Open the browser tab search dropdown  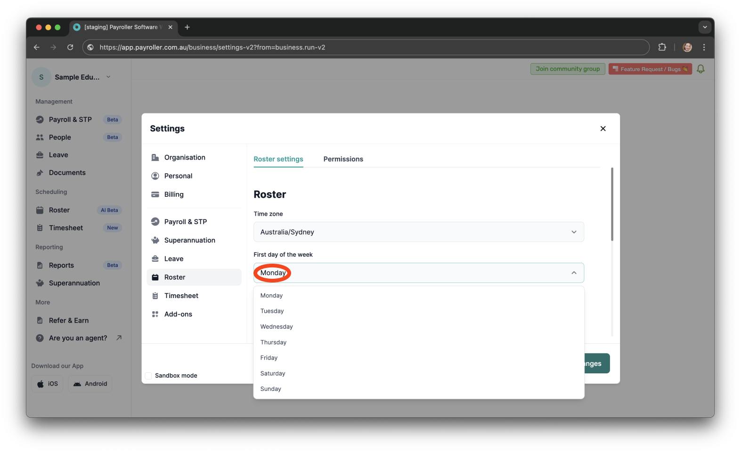pyautogui.click(x=705, y=27)
